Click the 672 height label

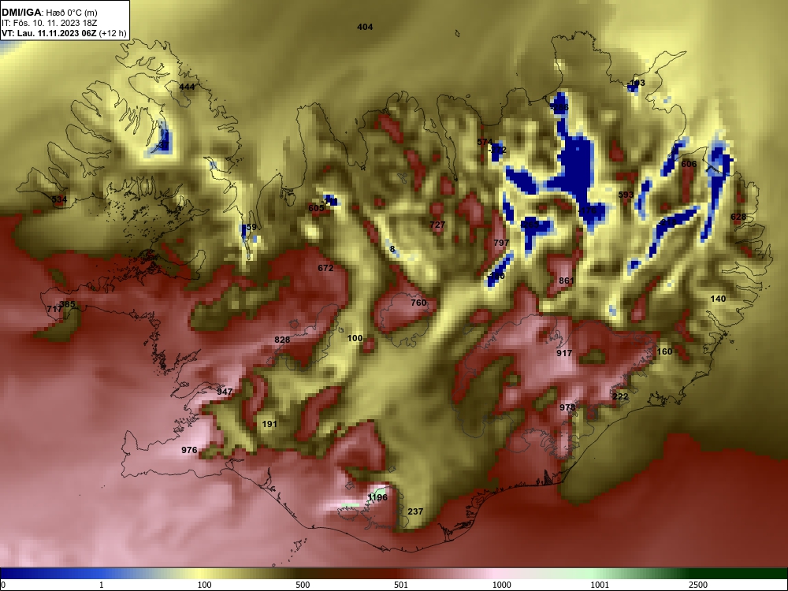pyautogui.click(x=325, y=268)
